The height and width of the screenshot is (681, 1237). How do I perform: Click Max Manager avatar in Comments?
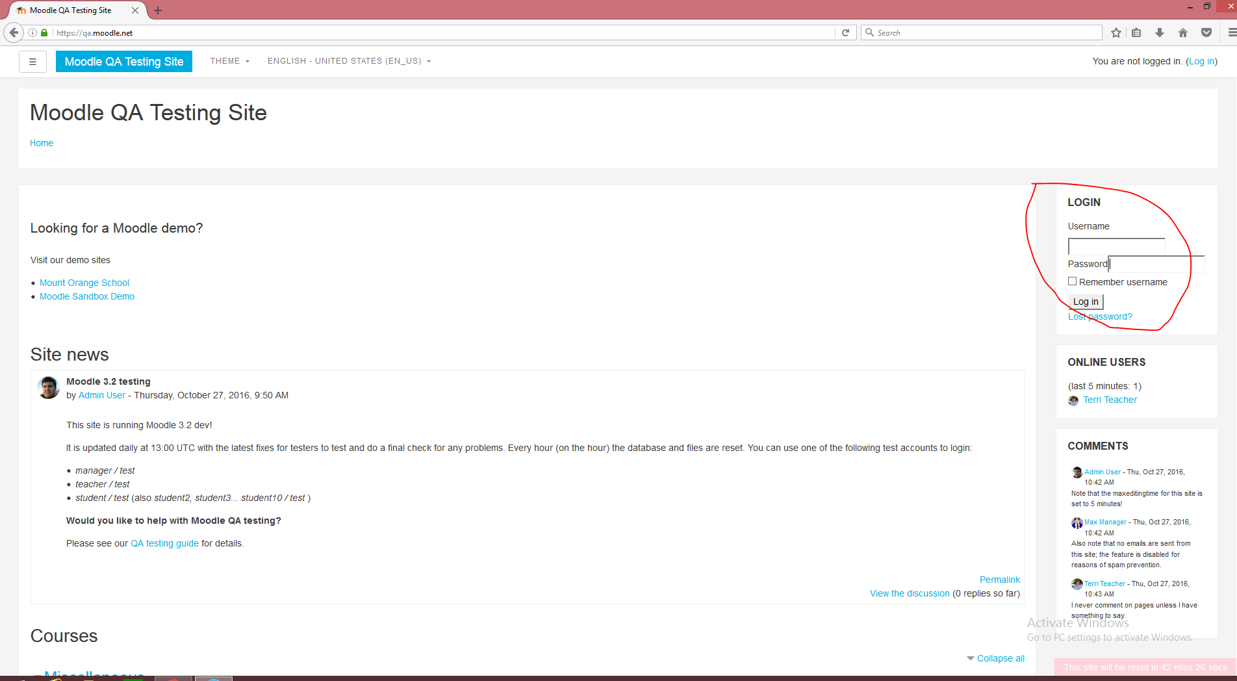point(1077,522)
